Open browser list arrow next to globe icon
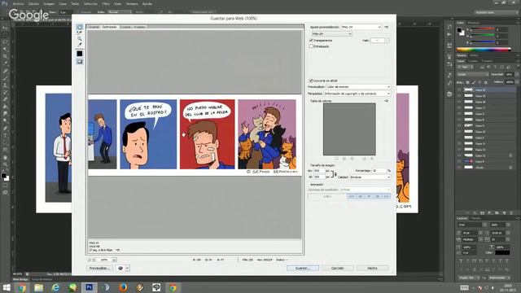The image size is (521, 293). tap(128, 268)
